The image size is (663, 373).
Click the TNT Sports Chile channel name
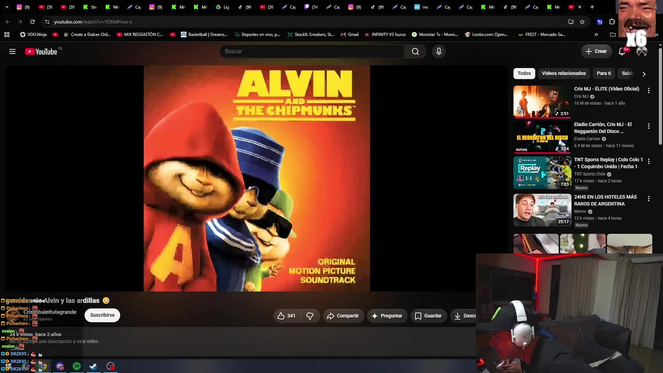(589, 174)
